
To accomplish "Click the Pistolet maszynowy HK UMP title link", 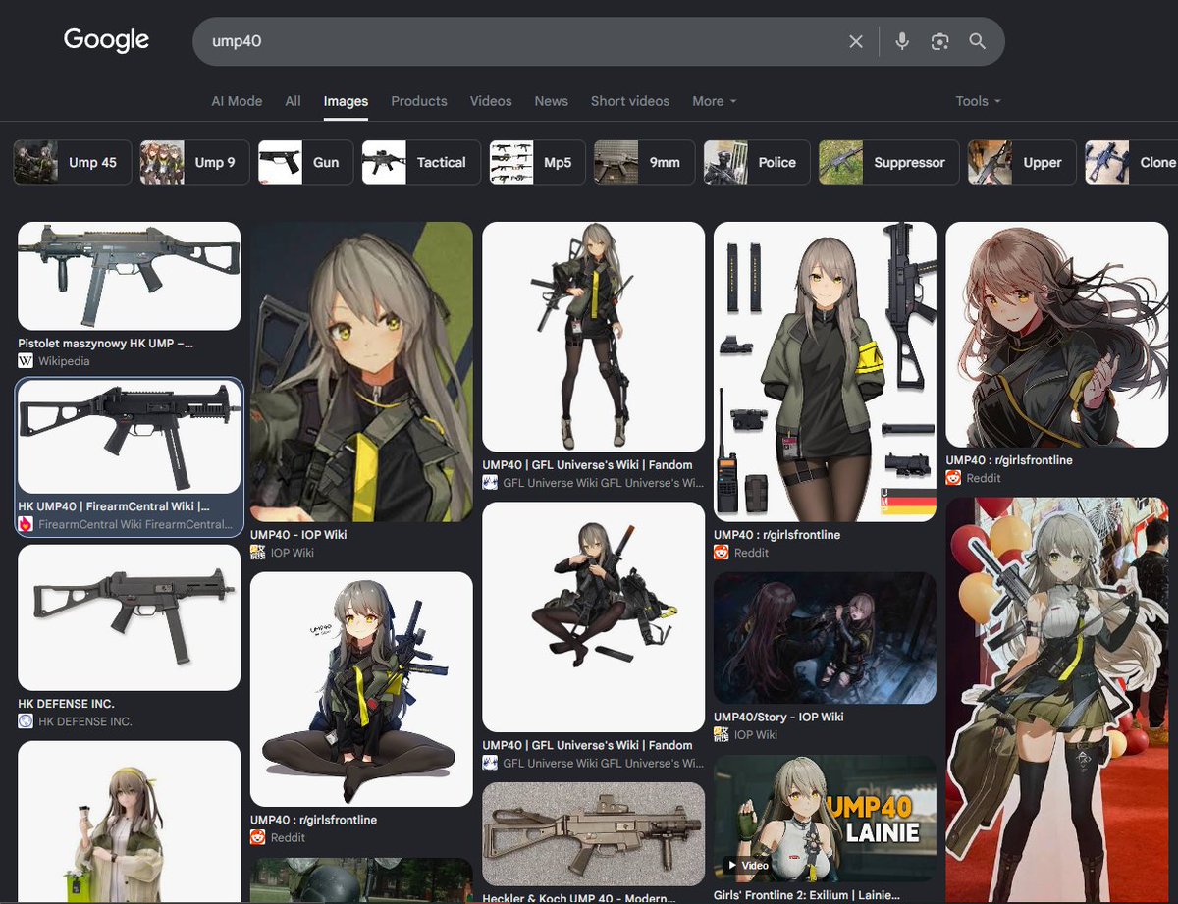I will [106, 344].
